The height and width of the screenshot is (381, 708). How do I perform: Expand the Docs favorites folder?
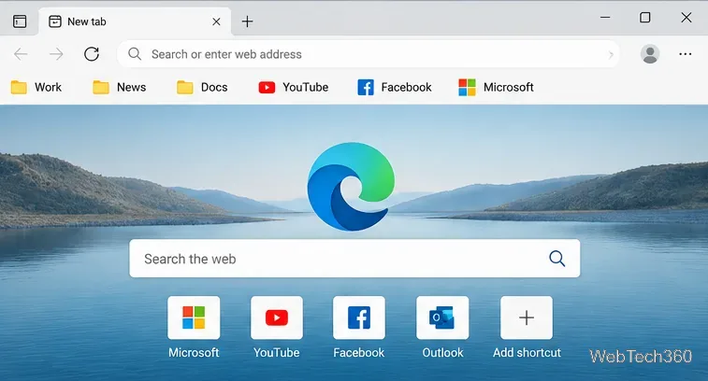(202, 87)
